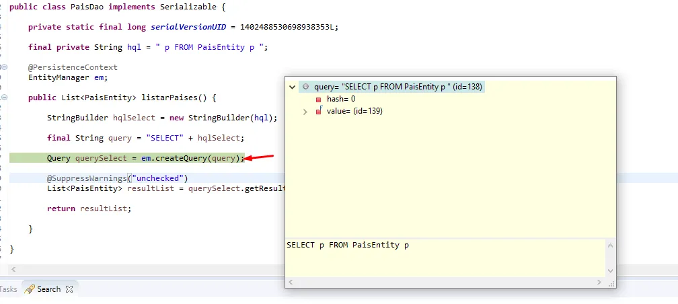
Task: Click the createQuery method call
Action: (x=181, y=158)
